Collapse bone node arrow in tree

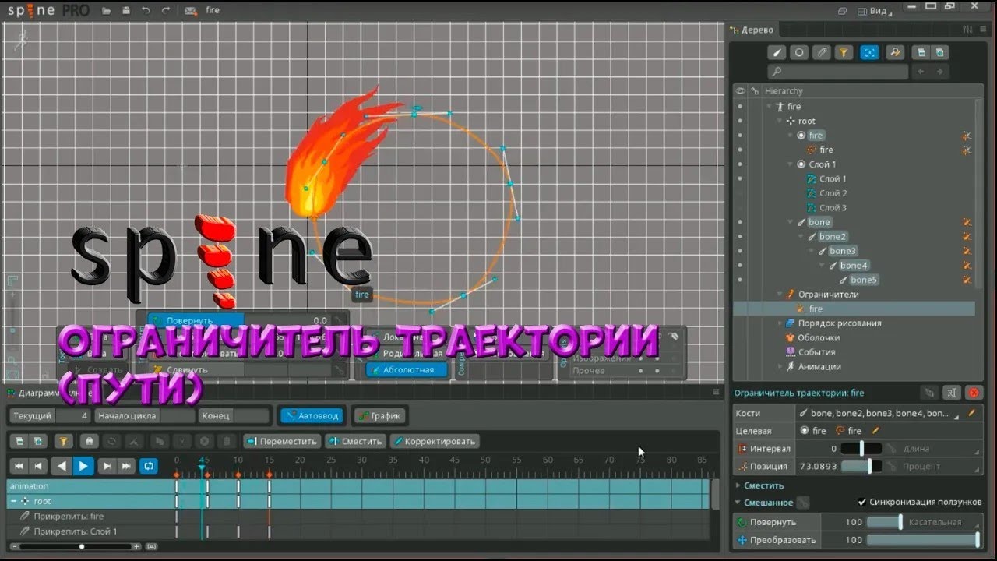(790, 222)
